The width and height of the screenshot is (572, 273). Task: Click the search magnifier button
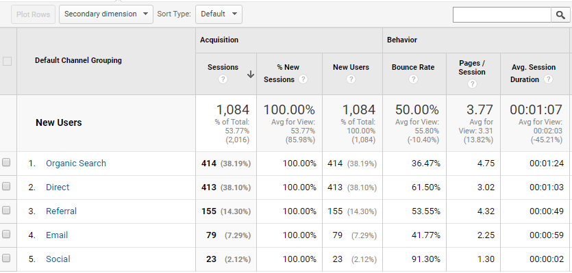[x=560, y=14]
